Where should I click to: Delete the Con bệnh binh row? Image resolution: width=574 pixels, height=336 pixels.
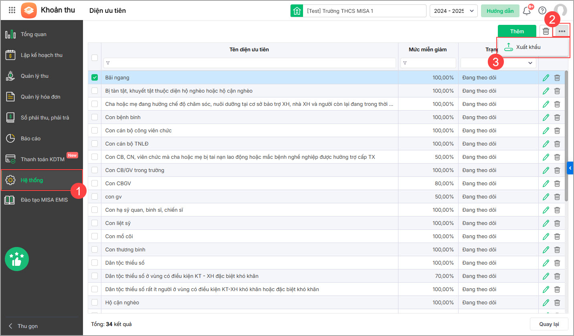pos(557,117)
